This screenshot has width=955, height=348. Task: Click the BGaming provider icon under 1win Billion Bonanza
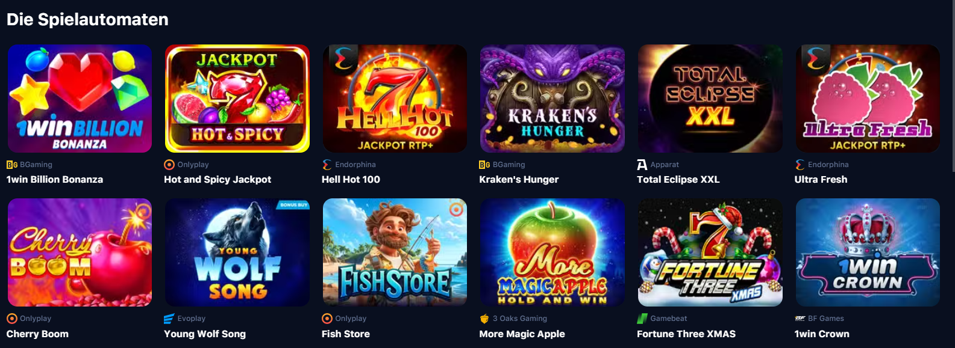point(11,165)
